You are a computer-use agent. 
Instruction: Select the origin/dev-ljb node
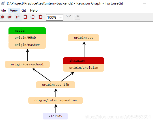[55, 85]
